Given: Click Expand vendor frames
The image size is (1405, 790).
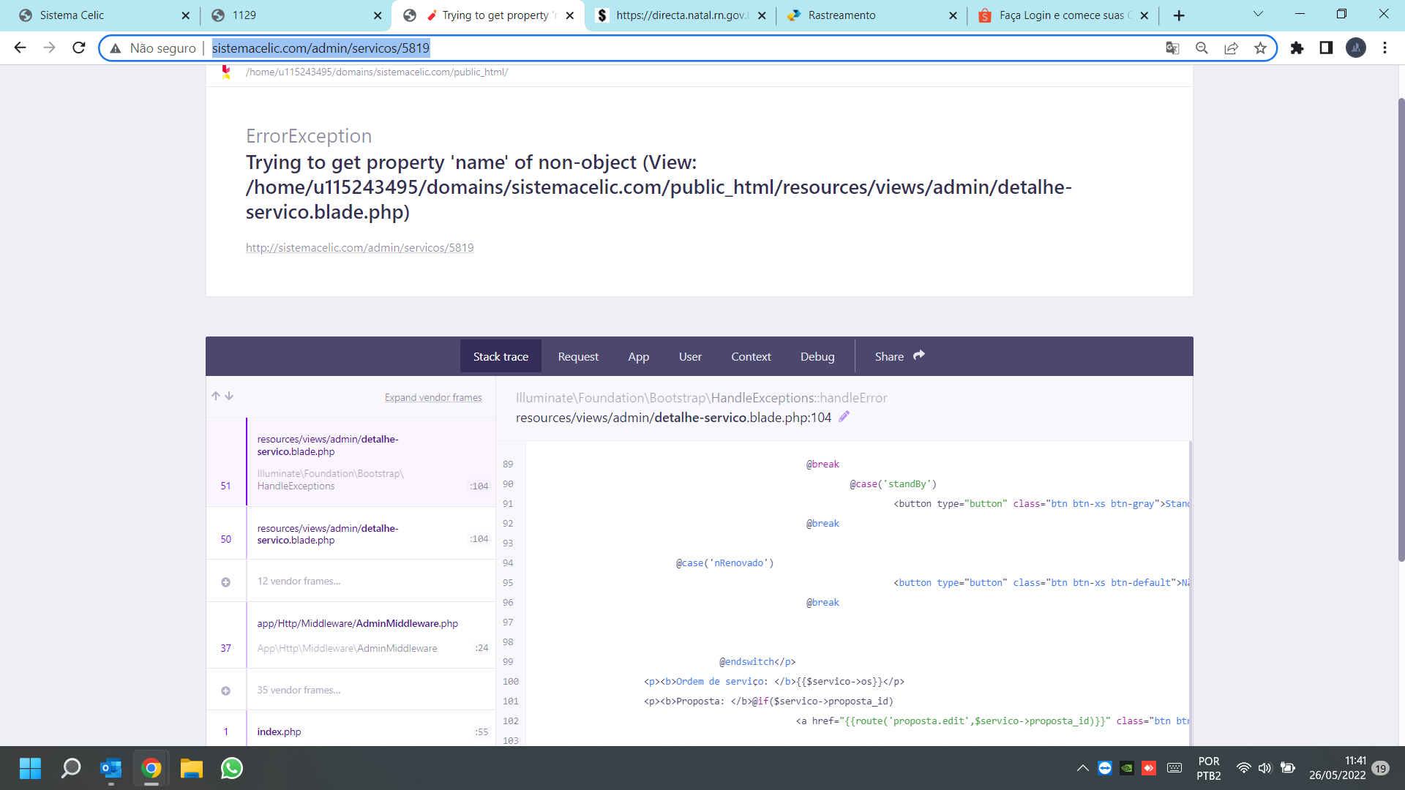Looking at the screenshot, I should (x=433, y=397).
